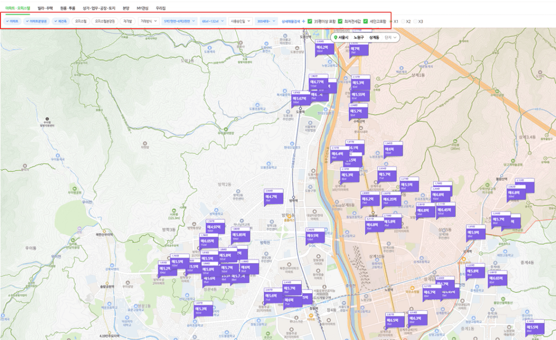The height and width of the screenshot is (340, 556).
Task: Toggle the 최저전세값 checkbox
Action: 340,21
